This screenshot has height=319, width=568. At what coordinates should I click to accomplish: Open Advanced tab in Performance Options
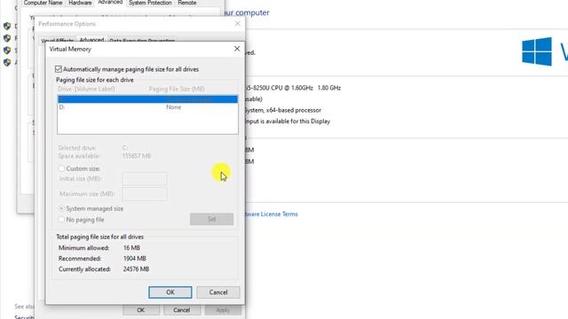(91, 40)
